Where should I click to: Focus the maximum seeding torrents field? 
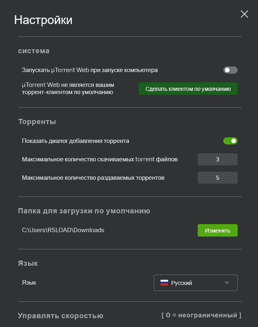[x=217, y=178]
